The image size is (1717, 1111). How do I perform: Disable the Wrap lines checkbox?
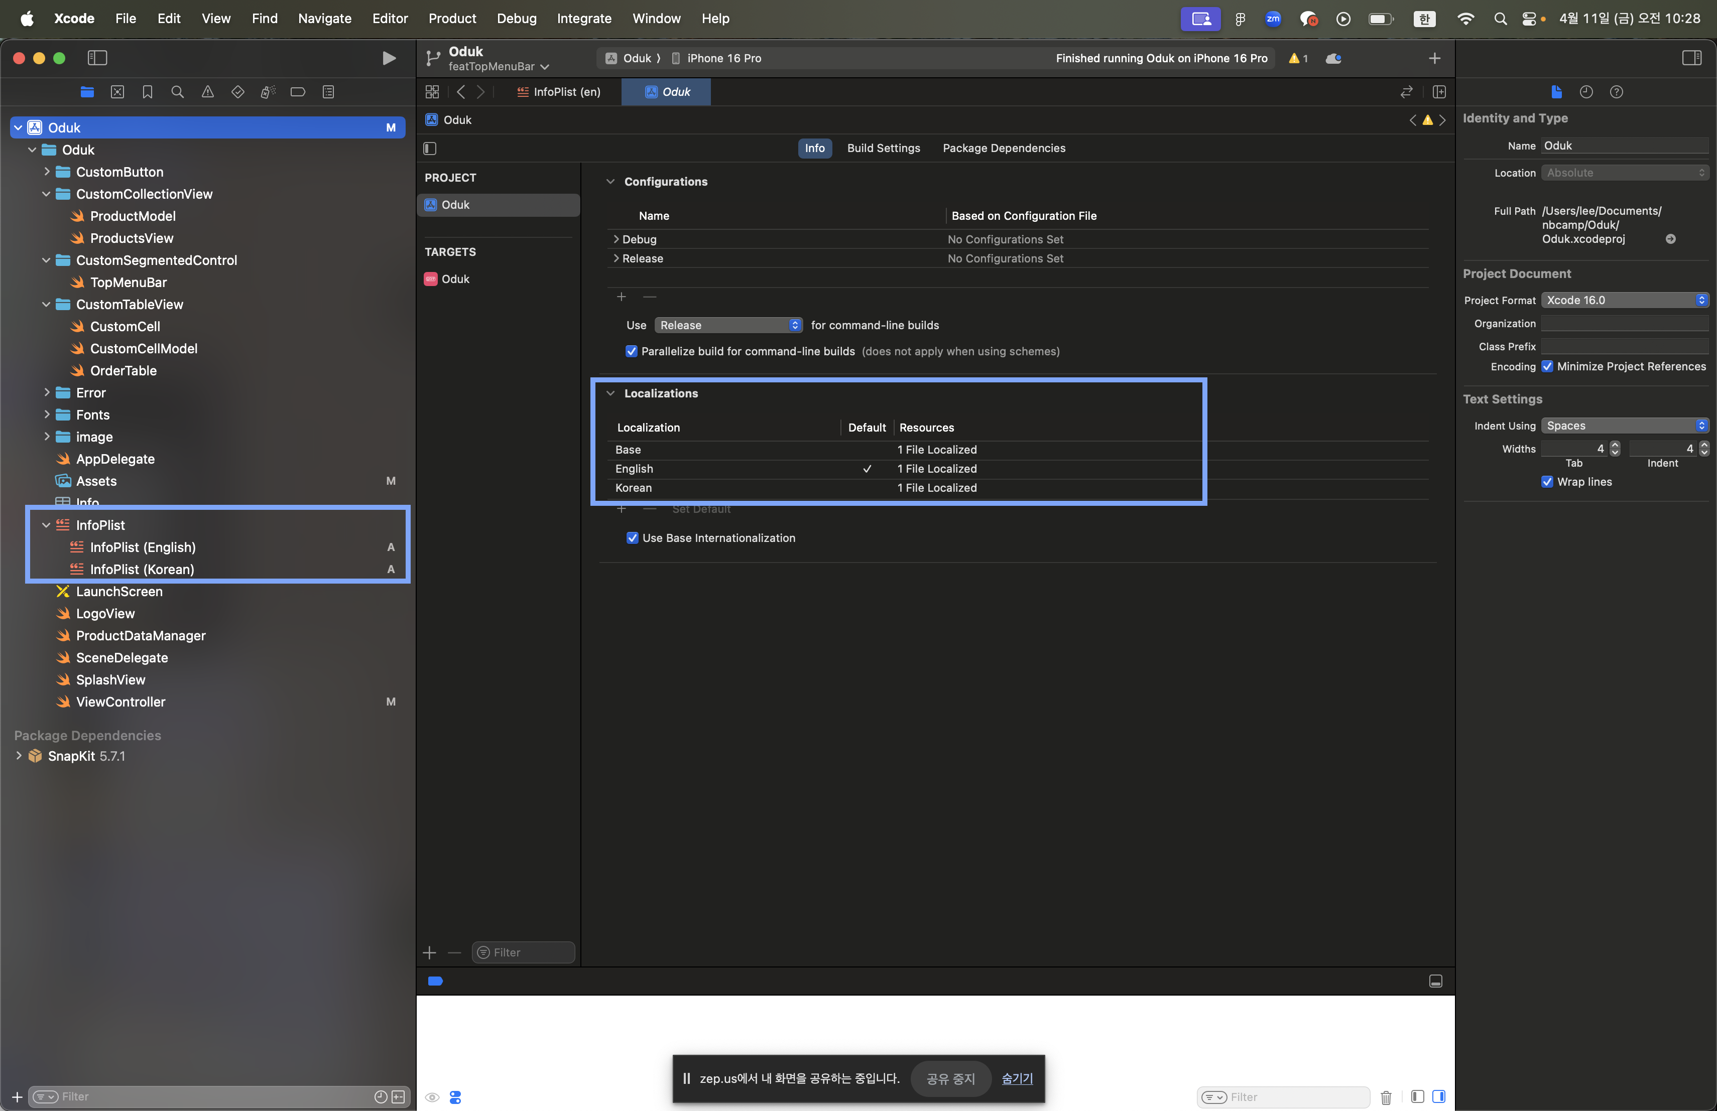pyautogui.click(x=1547, y=482)
